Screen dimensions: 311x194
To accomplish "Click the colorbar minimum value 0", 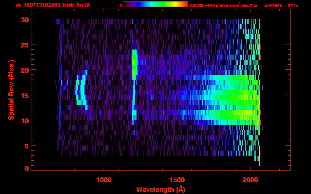I will point(121,5).
